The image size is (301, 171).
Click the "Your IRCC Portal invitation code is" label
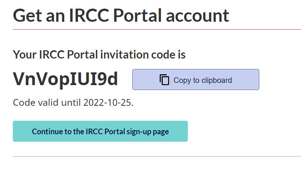99,55
